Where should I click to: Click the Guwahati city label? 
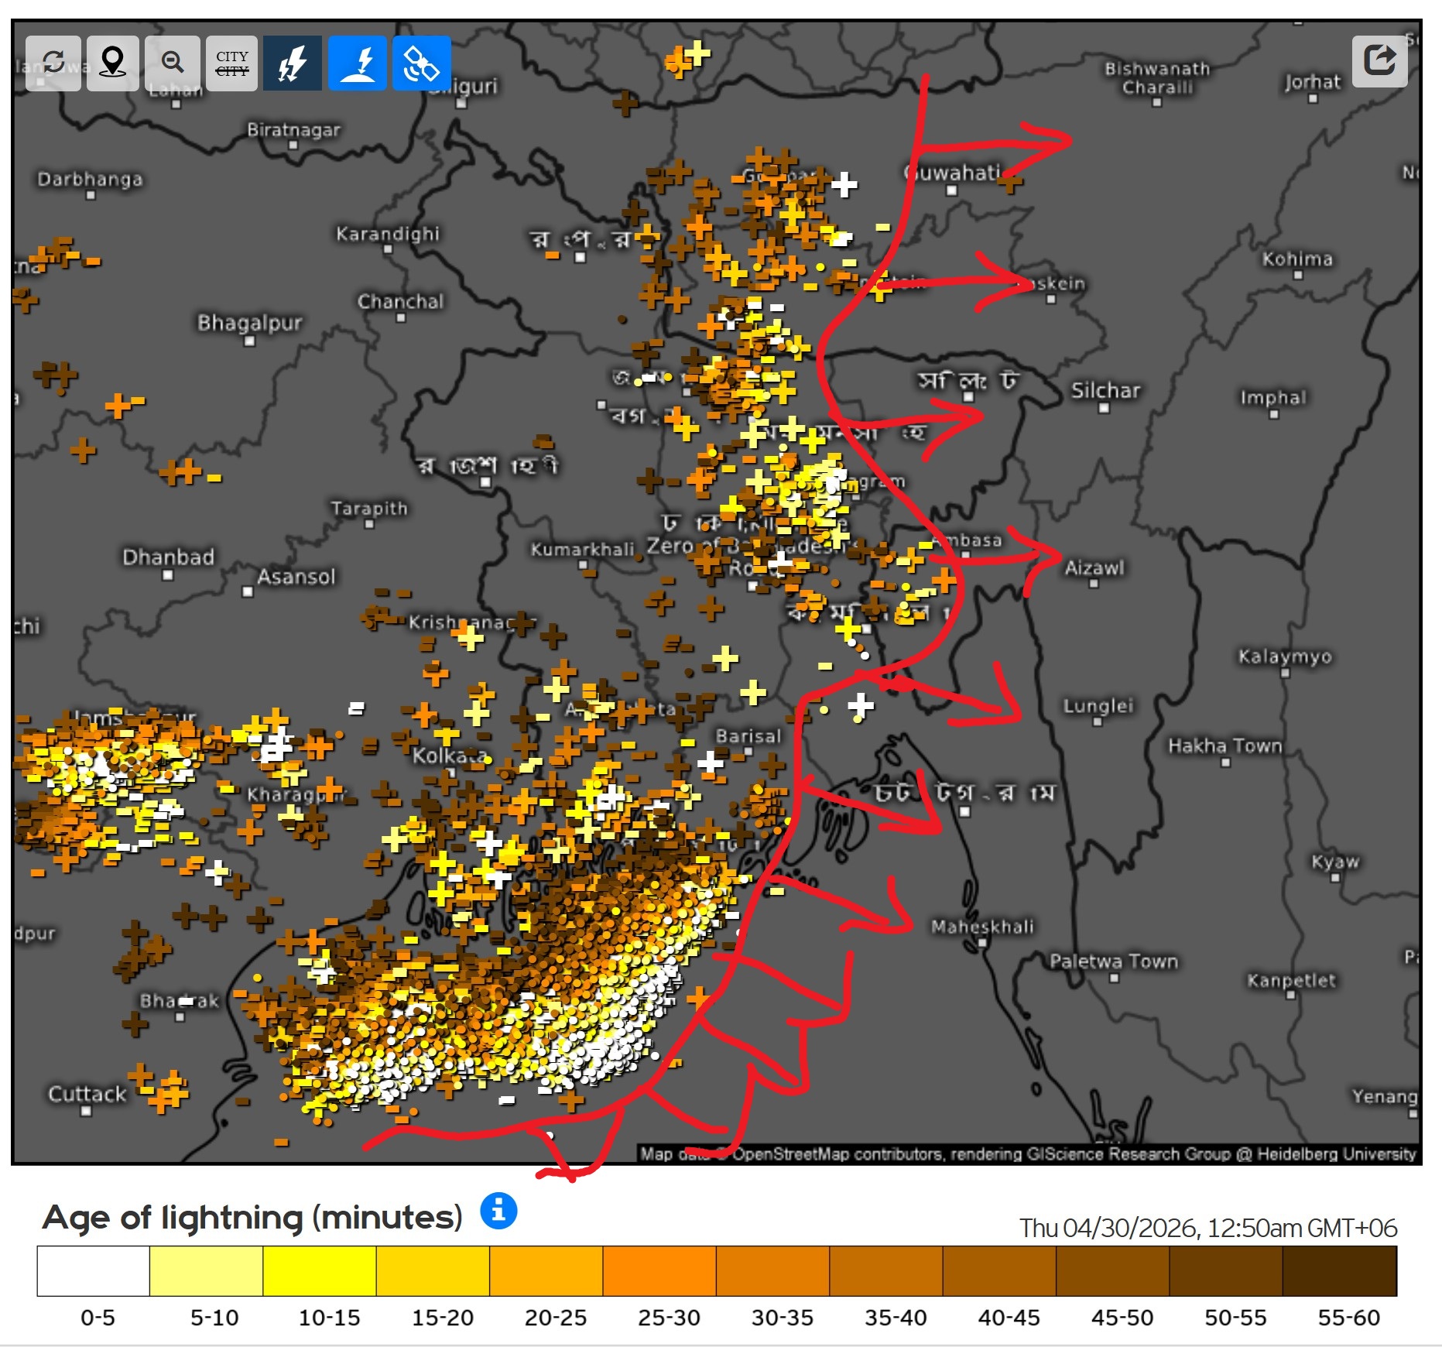953,172
